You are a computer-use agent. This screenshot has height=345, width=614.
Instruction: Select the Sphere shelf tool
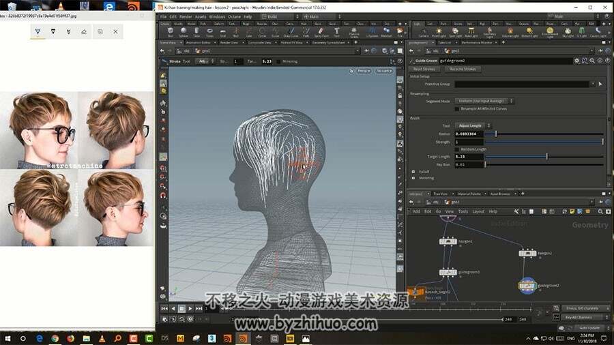(184, 32)
